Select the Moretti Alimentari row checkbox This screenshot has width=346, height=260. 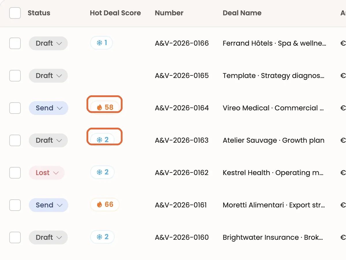click(x=15, y=205)
